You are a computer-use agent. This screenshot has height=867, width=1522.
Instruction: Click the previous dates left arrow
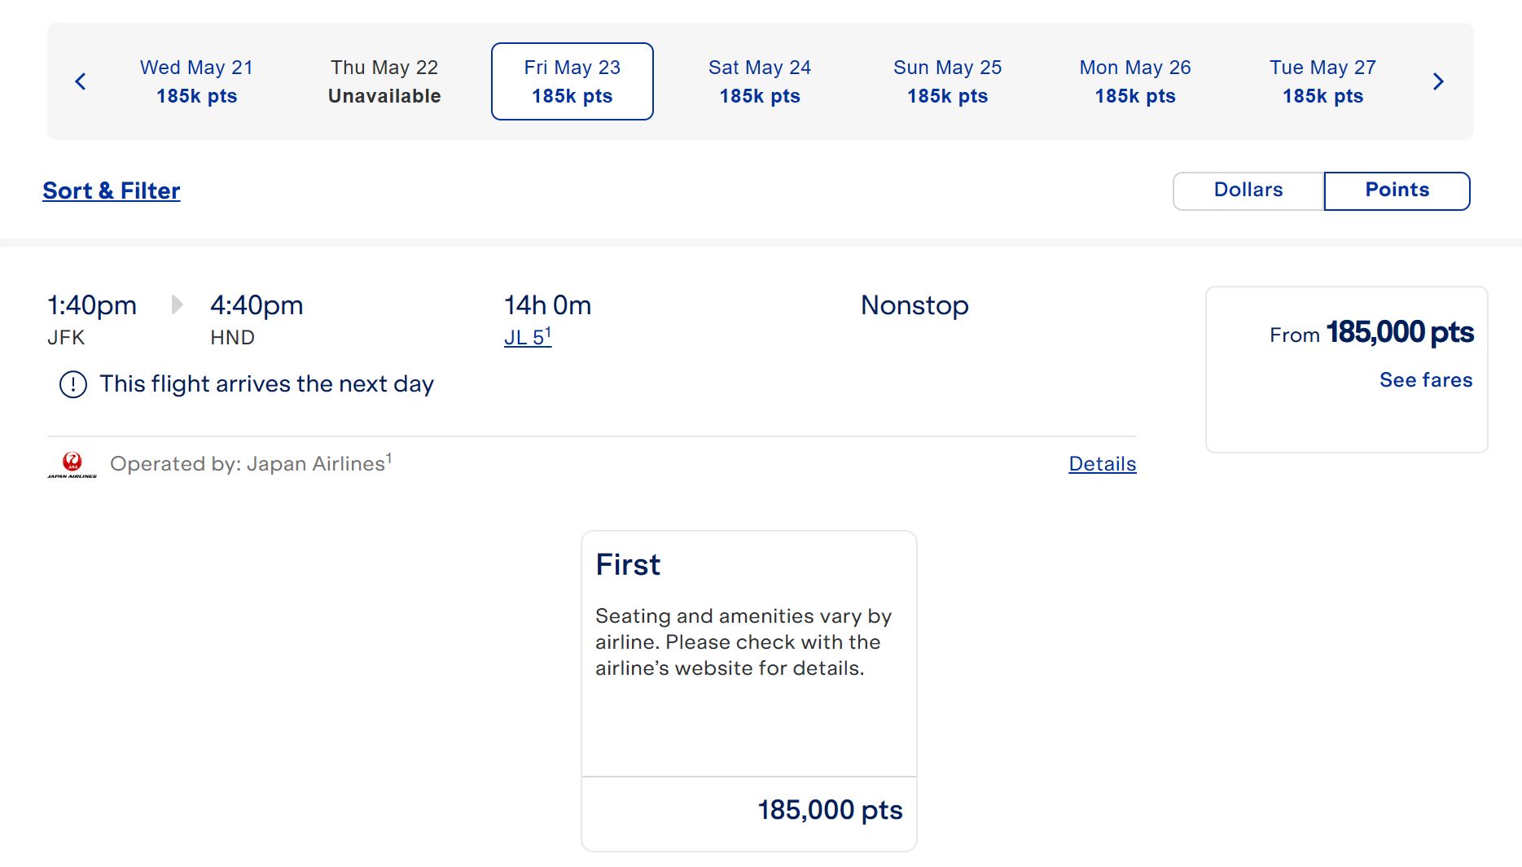click(81, 81)
